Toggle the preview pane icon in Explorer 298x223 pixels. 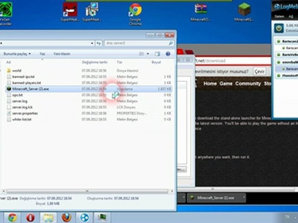(x=157, y=54)
